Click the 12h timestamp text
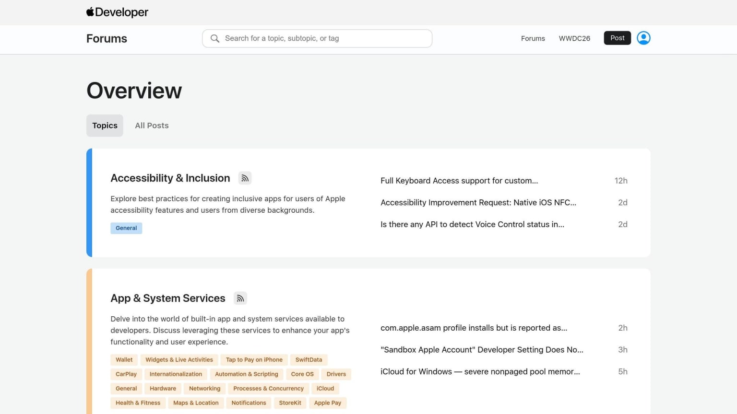Screen dimensions: 737x414 (x=621, y=181)
